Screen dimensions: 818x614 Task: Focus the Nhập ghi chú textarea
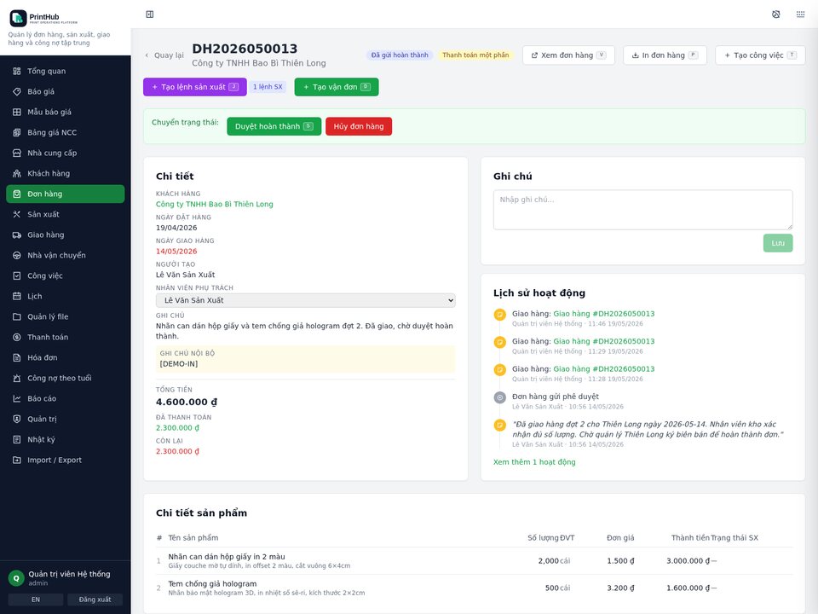(x=642, y=210)
